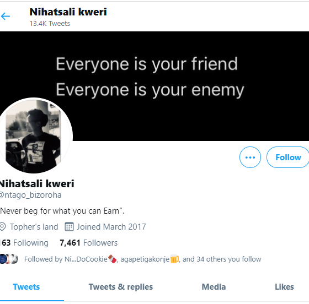Click the calendar icon beside Joined date
309x304 pixels.
coord(69,227)
